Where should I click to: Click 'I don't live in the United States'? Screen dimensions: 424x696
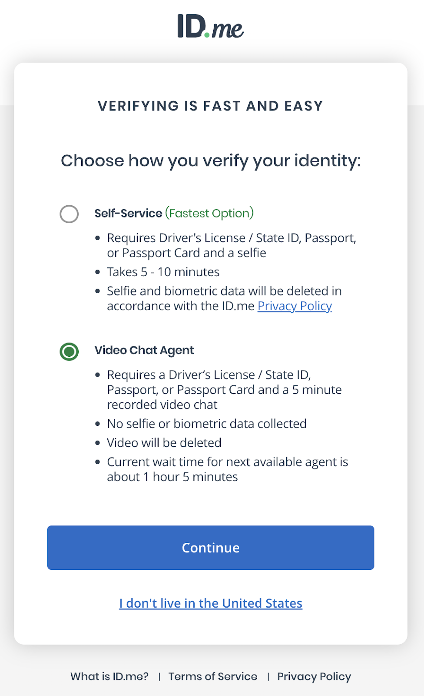point(211,603)
